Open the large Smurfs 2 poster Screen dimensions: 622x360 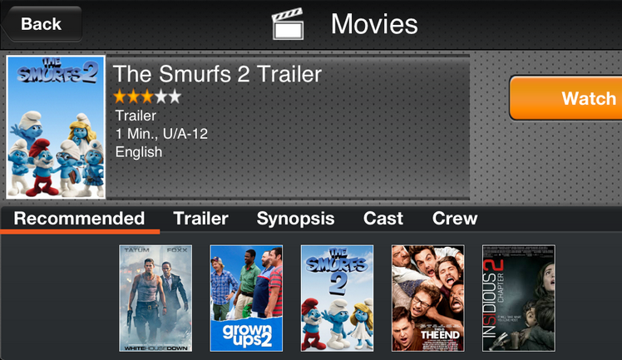pos(56,127)
